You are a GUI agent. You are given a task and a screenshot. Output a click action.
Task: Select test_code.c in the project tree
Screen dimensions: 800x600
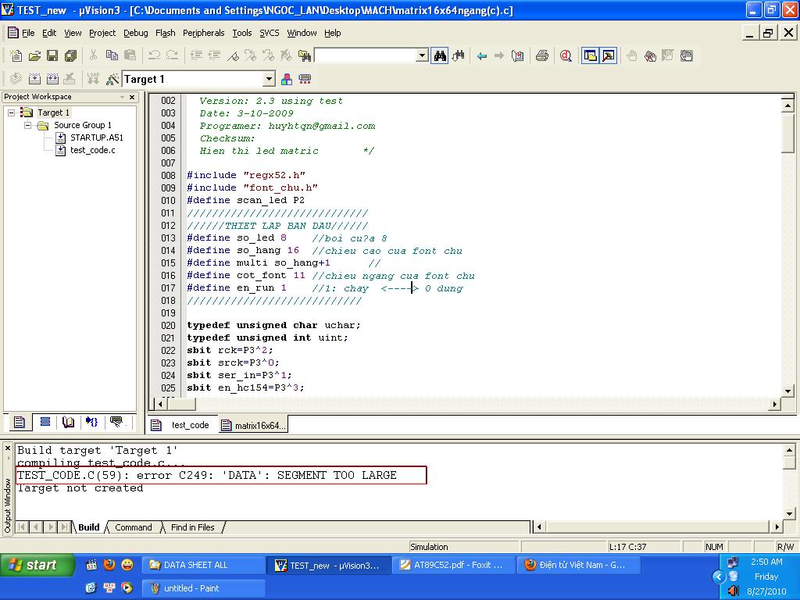pos(92,150)
